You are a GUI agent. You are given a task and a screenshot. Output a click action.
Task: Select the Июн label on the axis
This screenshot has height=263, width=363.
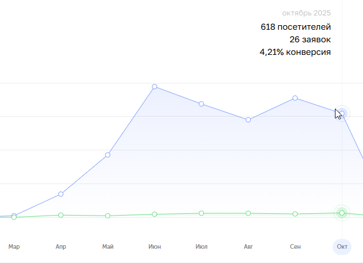point(155,247)
